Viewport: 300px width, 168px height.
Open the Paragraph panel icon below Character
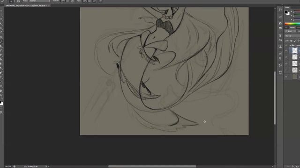tap(280, 58)
